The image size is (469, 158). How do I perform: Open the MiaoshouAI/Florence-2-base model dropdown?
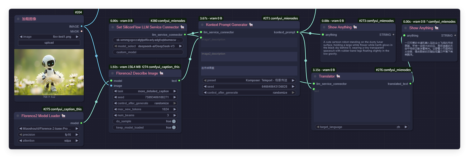click(x=49, y=129)
